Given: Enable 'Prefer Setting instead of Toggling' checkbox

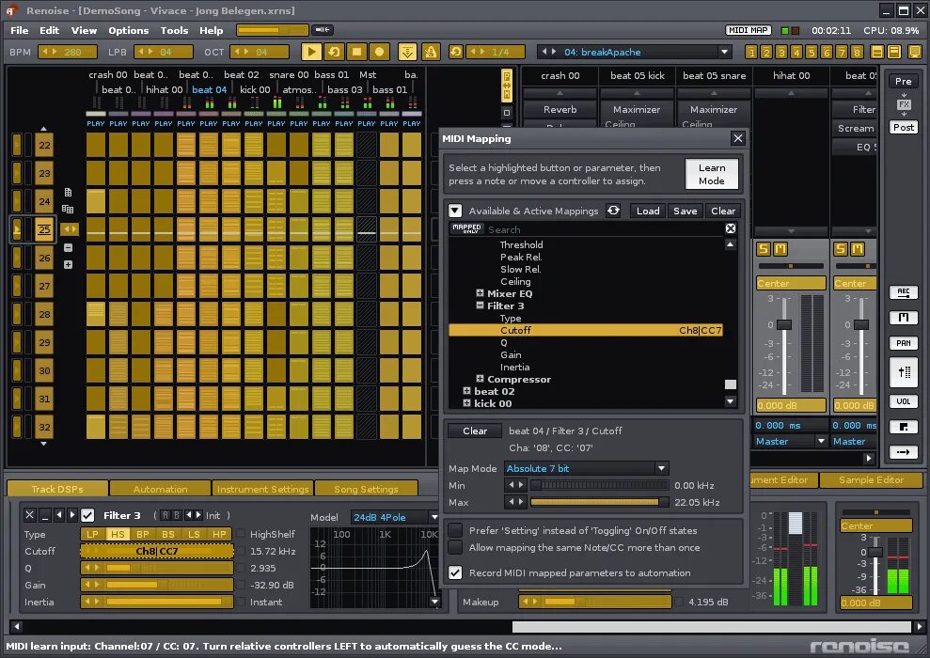Looking at the screenshot, I should point(456,530).
